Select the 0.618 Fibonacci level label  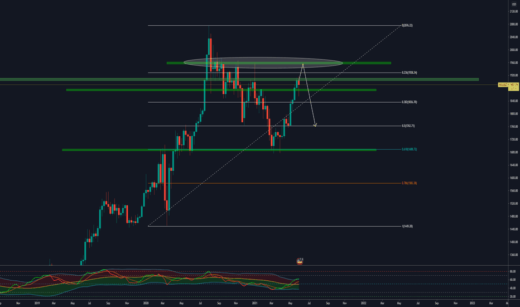409,150
